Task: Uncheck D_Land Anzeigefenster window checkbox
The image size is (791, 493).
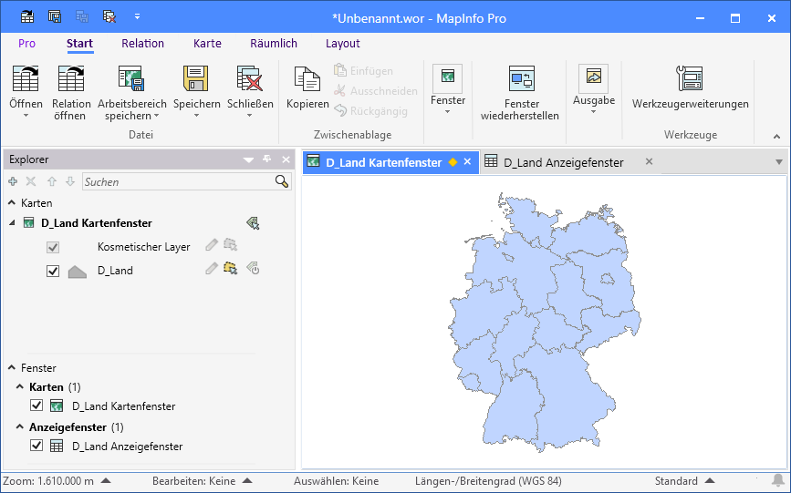Action: pos(36,445)
